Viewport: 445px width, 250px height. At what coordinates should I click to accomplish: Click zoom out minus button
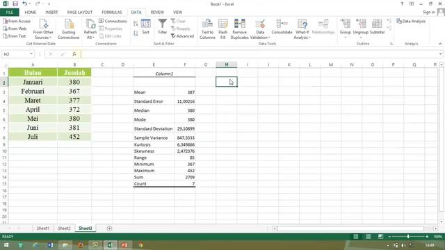pos(389,236)
